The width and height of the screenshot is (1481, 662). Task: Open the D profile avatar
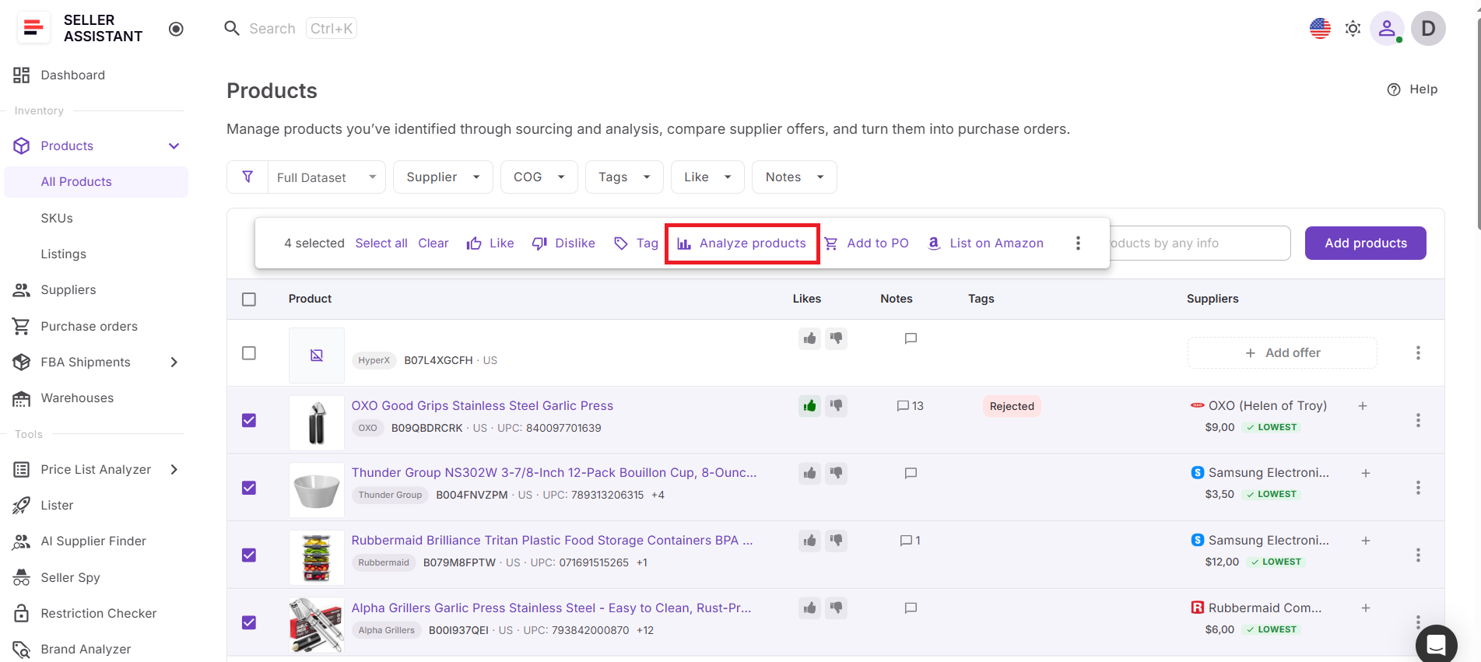click(1428, 29)
